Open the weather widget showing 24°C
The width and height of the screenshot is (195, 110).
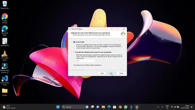(x=9, y=107)
